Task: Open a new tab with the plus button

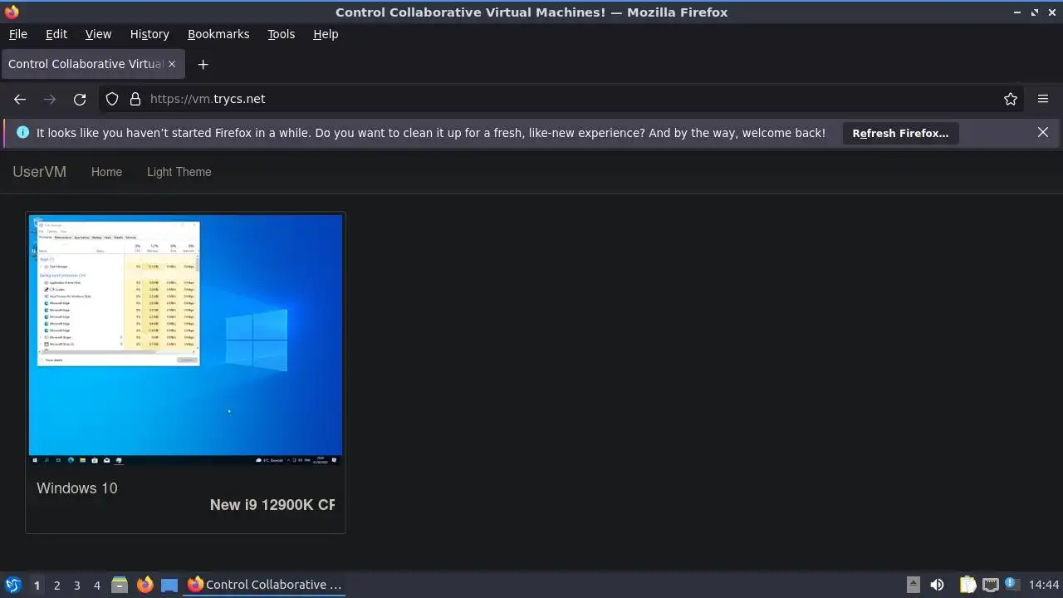Action: (203, 64)
